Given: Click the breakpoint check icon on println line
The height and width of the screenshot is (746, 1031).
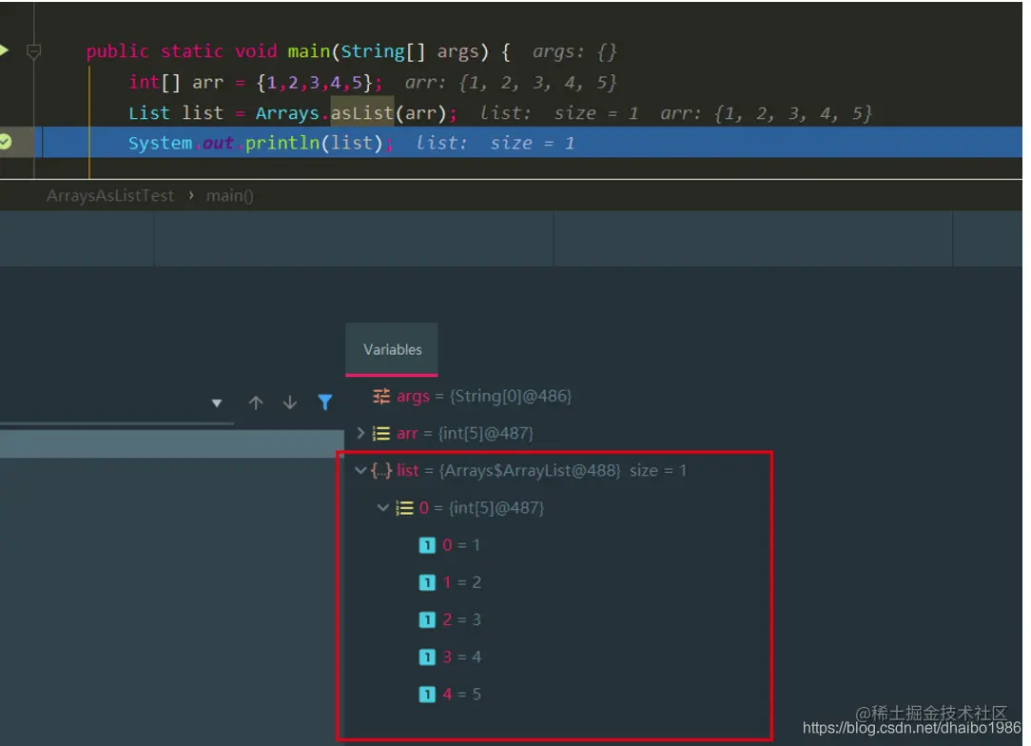Looking at the screenshot, I should click(x=6, y=142).
